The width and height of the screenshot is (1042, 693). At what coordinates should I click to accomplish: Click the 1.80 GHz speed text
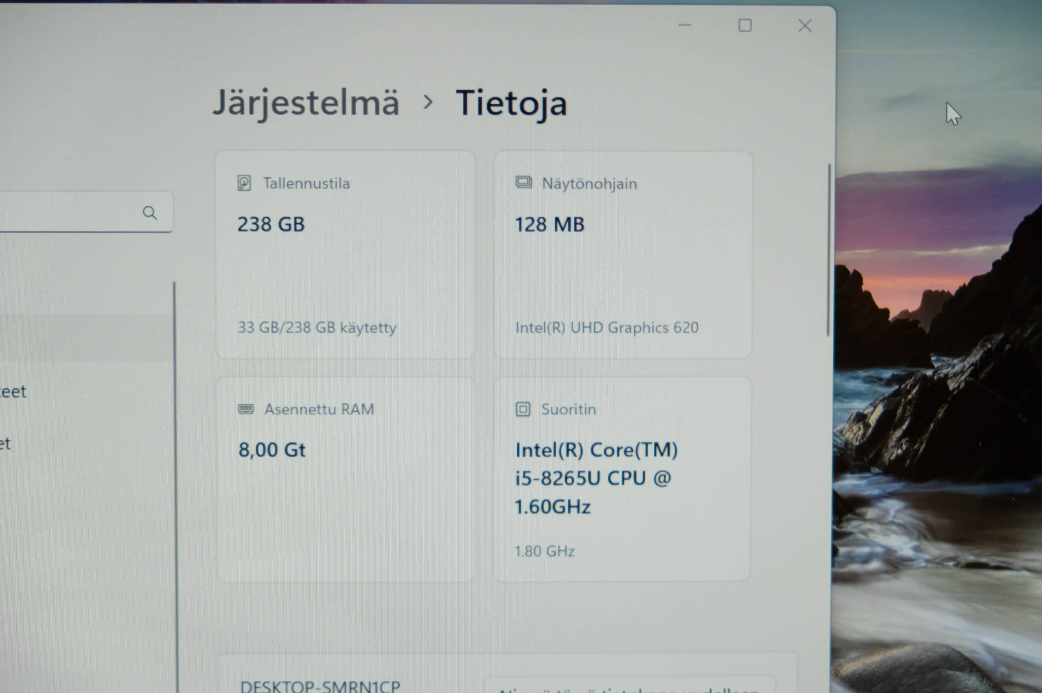coord(545,551)
